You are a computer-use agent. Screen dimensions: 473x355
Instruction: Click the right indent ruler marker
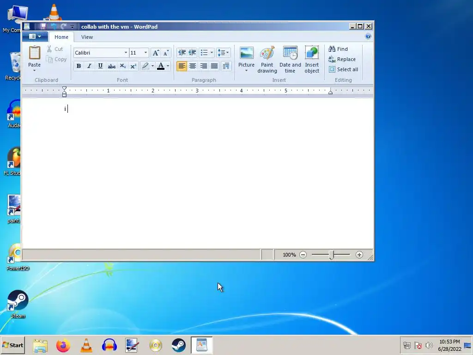click(x=330, y=92)
